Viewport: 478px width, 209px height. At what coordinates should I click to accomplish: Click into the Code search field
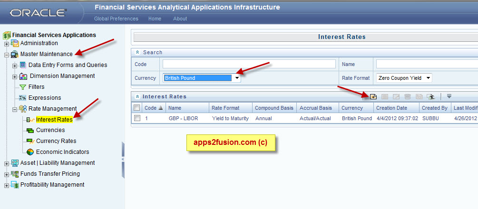pos(249,64)
